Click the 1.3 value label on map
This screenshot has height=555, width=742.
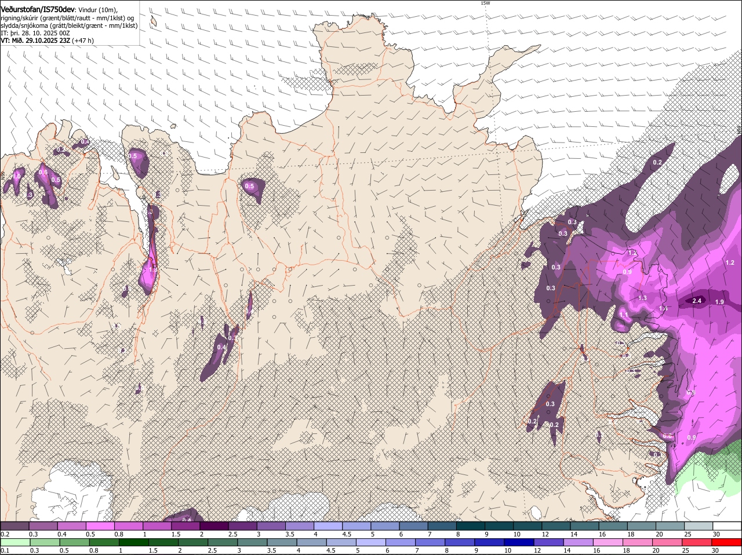coord(642,298)
